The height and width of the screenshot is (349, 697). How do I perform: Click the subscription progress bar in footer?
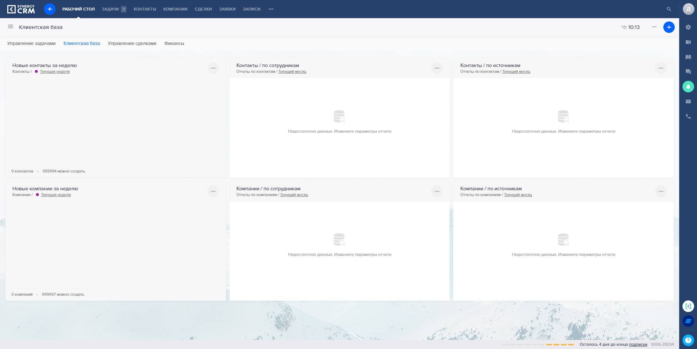coord(538,345)
